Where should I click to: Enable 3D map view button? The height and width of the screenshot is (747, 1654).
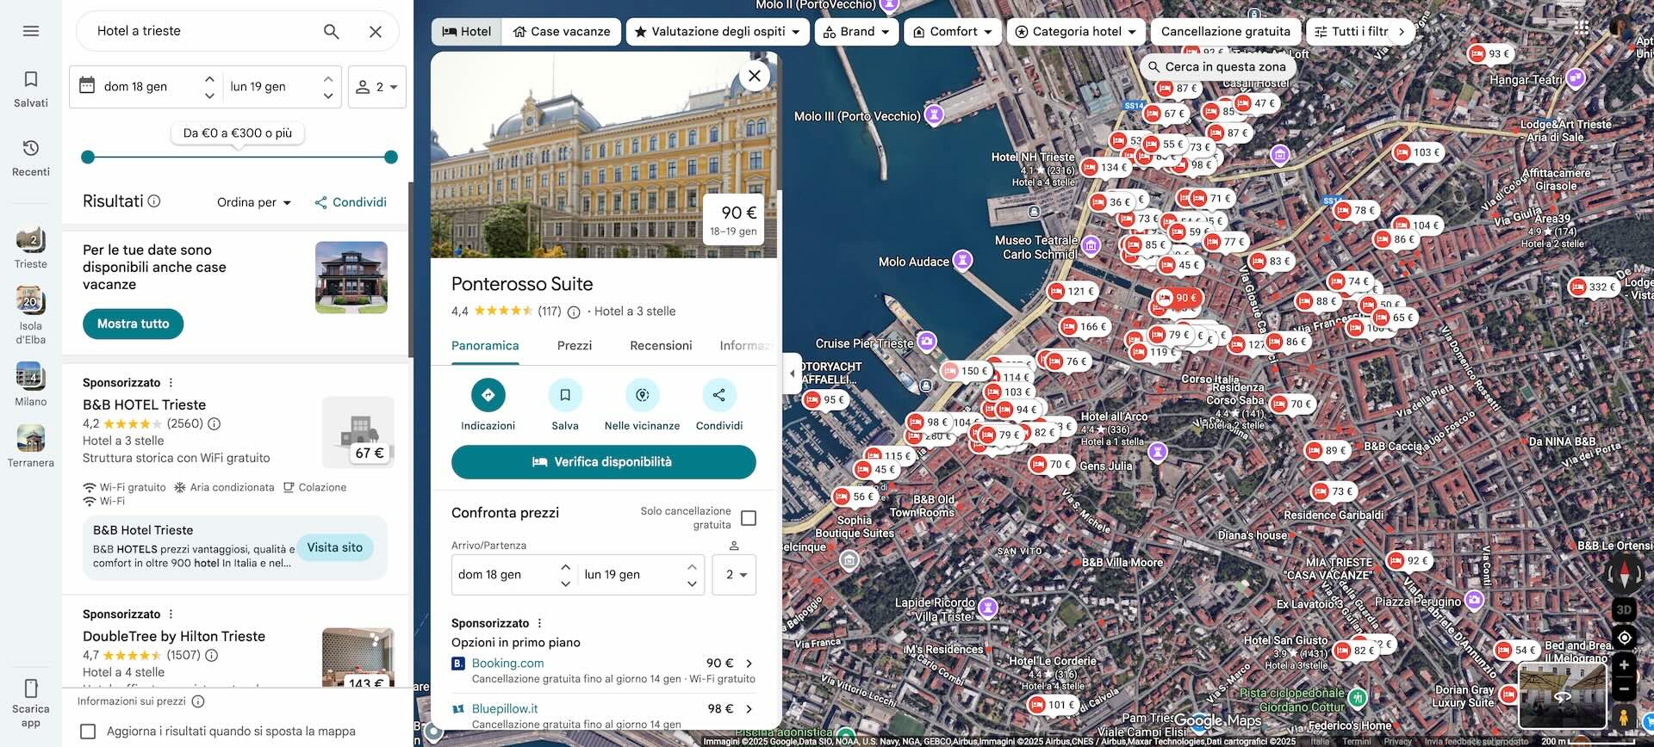(1624, 609)
